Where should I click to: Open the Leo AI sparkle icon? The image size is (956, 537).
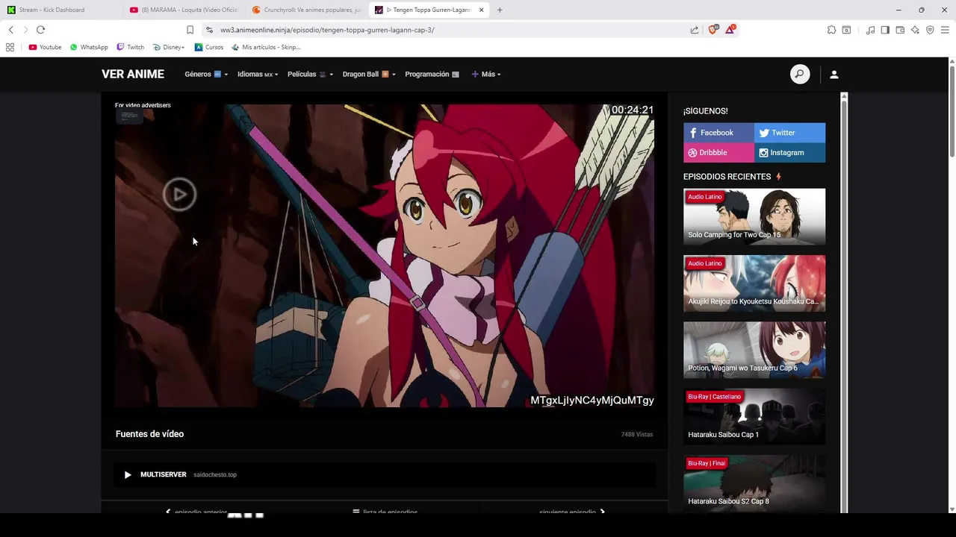(x=915, y=30)
